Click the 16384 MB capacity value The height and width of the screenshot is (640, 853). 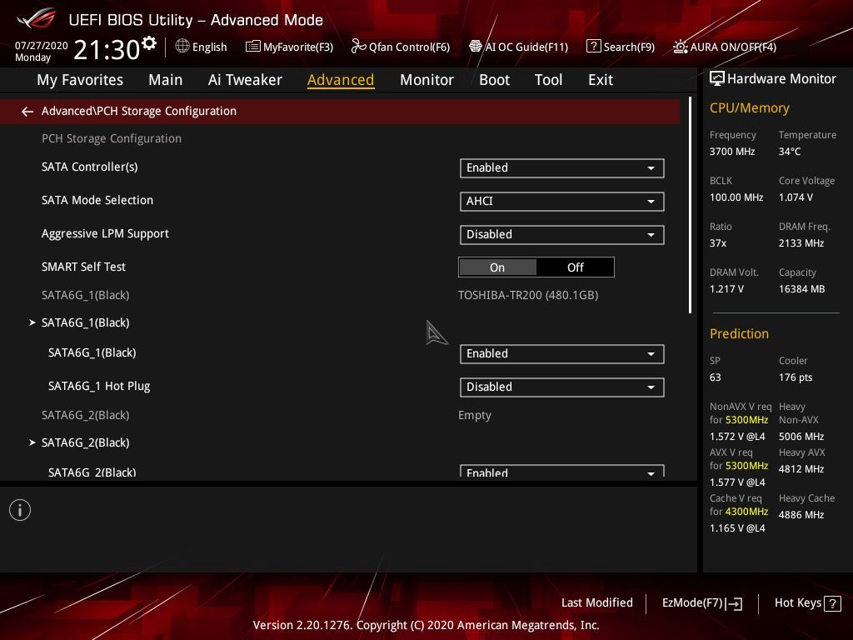point(801,289)
